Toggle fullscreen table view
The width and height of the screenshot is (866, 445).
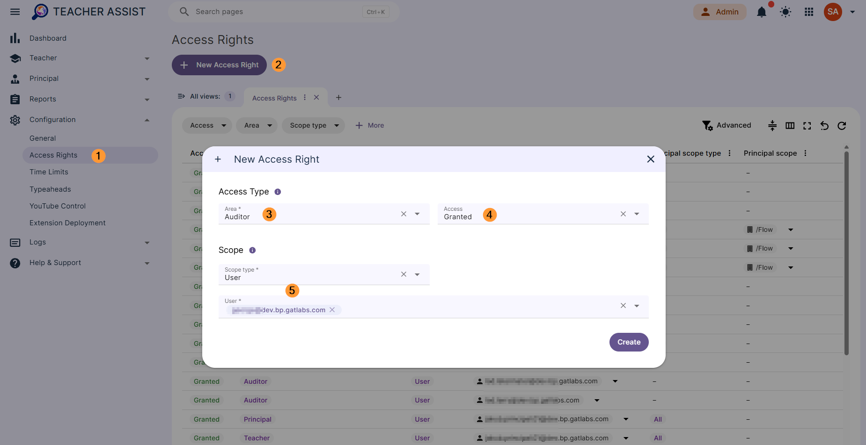[807, 125]
